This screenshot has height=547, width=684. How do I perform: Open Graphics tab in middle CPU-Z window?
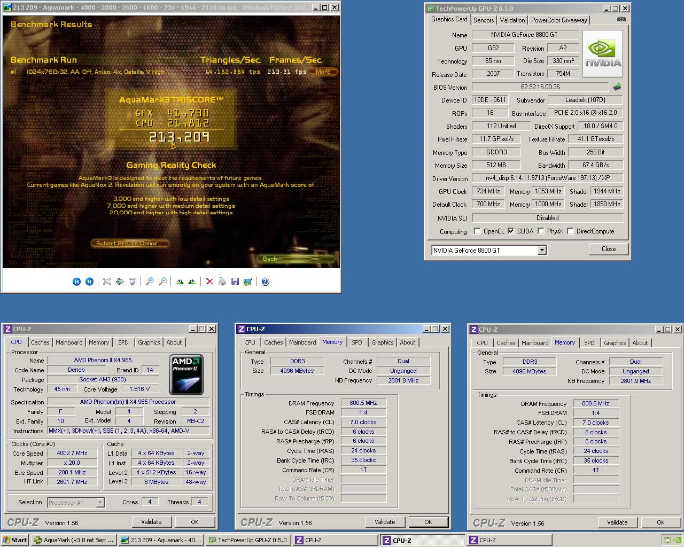pos(383,342)
